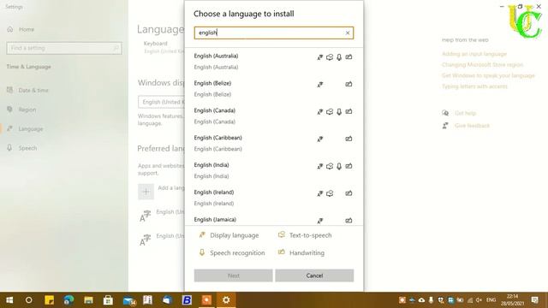Open the notification center icon
This screenshot has width=548, height=308.
click(x=534, y=300)
